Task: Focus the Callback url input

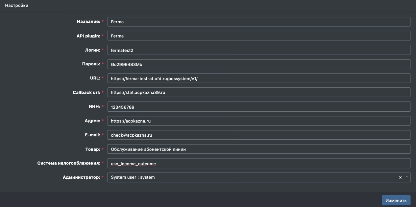Action: pos(258,92)
